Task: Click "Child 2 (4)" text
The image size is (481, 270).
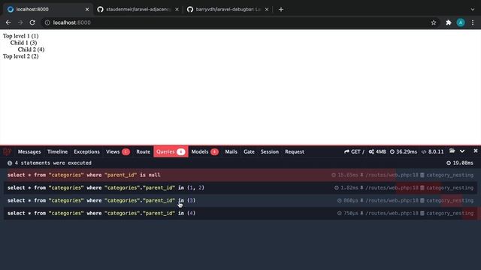Action: tap(31, 49)
